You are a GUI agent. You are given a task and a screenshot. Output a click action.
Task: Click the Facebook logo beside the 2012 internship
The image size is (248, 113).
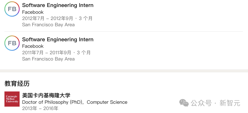pyautogui.click(x=12, y=9)
